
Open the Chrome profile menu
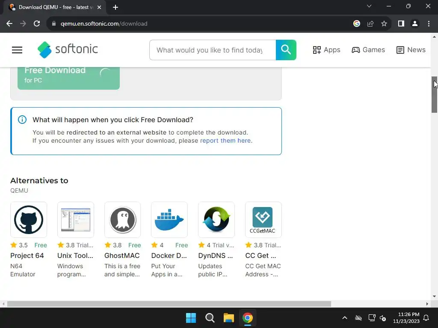pyautogui.click(x=415, y=24)
